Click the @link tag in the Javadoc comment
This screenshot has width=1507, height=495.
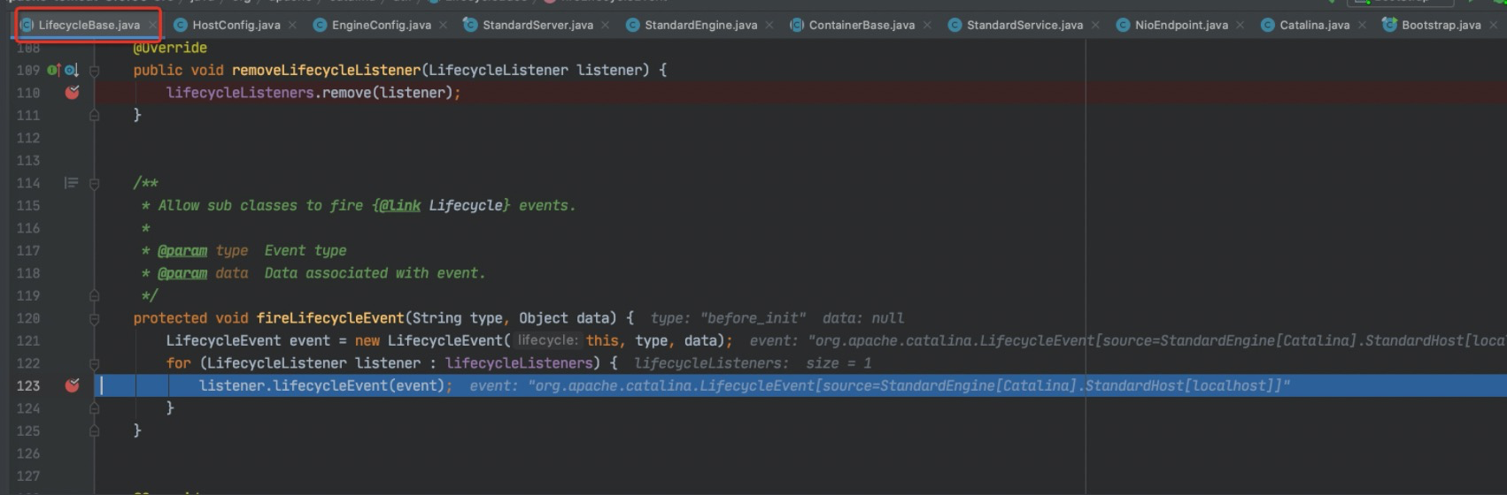tap(399, 205)
